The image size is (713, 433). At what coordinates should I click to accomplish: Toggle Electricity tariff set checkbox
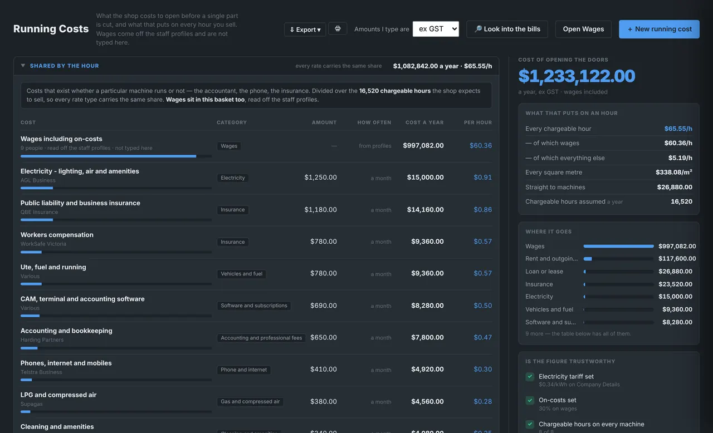pyautogui.click(x=530, y=377)
